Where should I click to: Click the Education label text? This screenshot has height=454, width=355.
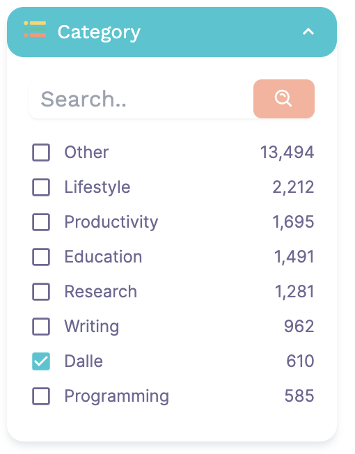point(103,257)
